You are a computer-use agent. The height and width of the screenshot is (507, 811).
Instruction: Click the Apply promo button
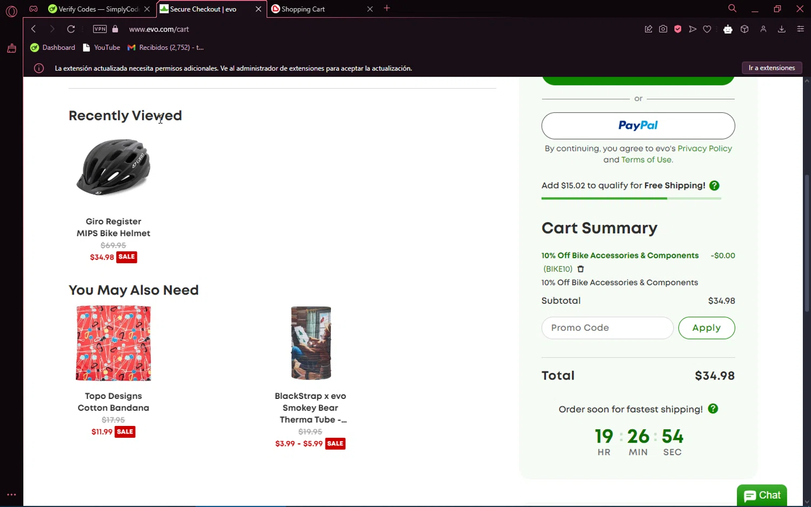tap(706, 328)
